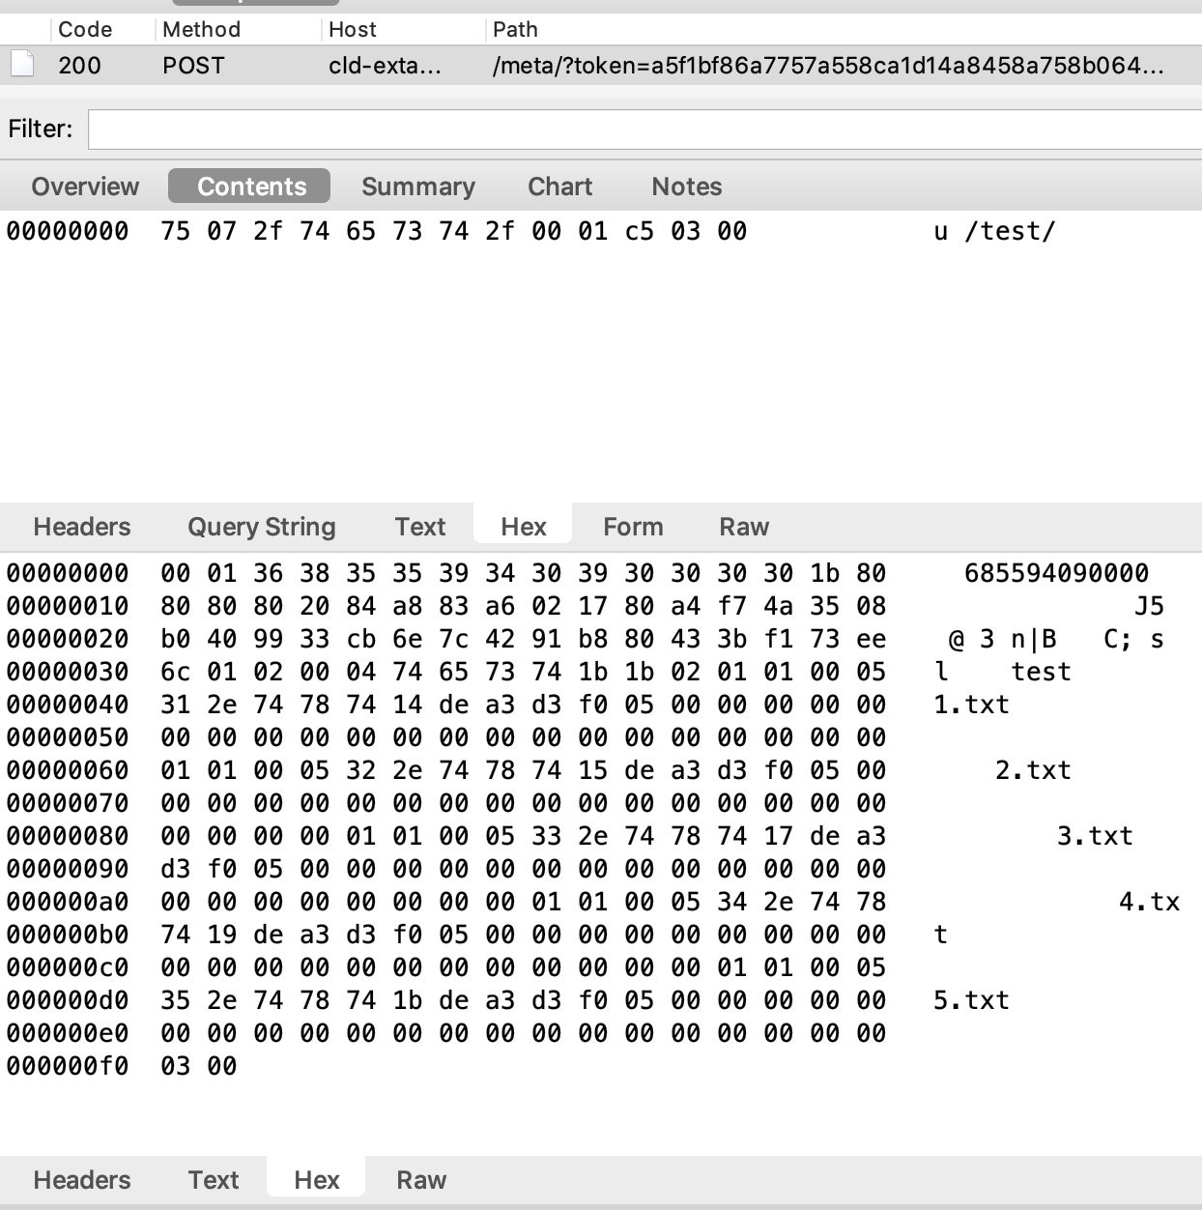1202x1210 pixels.
Task: Switch to the Notes tab
Action: click(x=687, y=187)
